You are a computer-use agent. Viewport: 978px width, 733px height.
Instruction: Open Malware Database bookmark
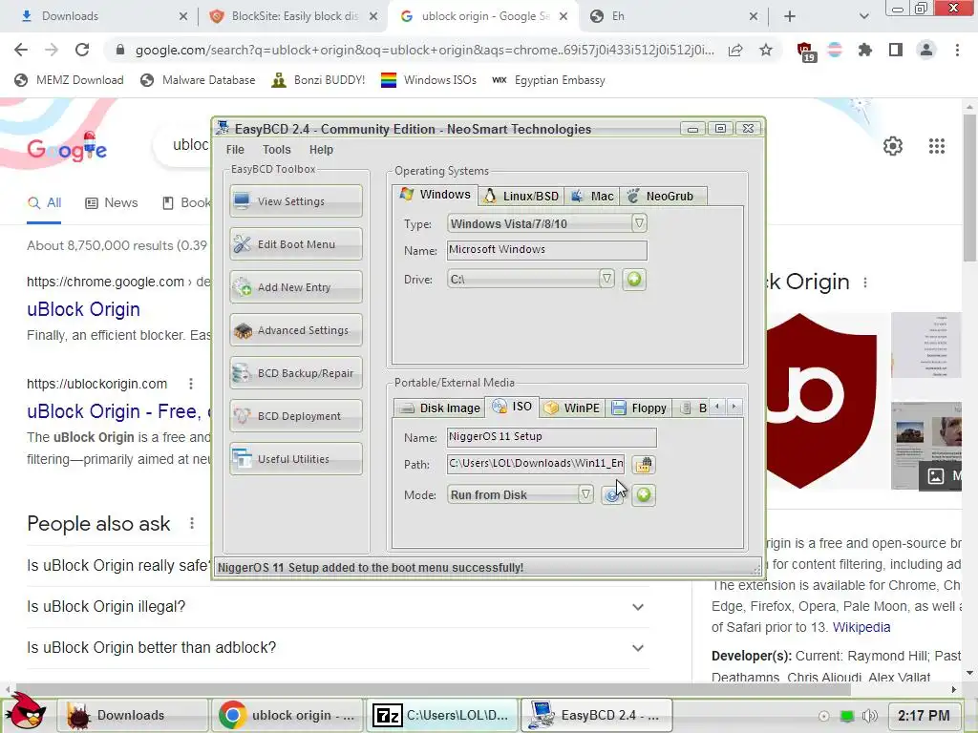pyautogui.click(x=199, y=80)
